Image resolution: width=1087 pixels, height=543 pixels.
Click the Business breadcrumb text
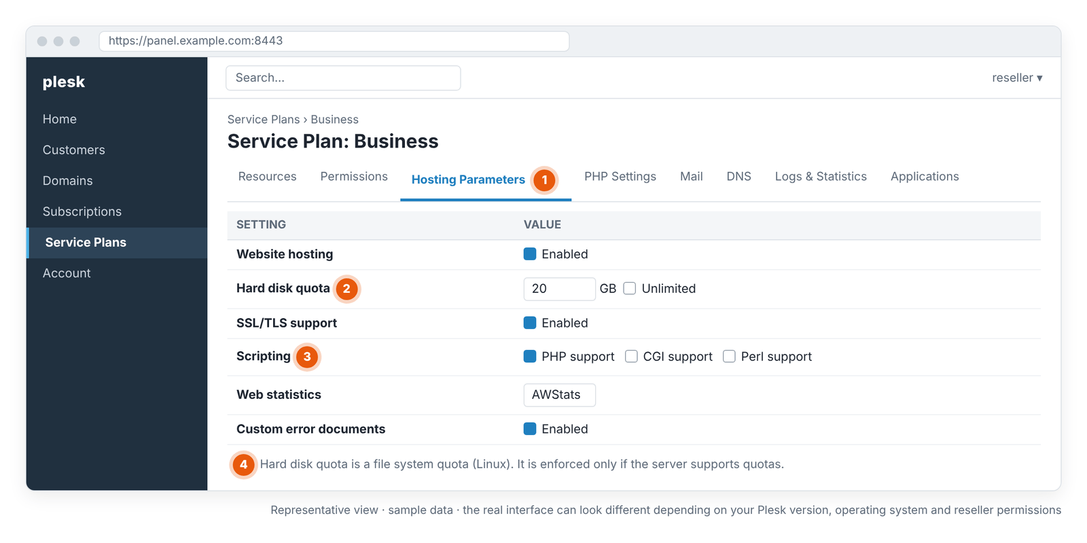334,120
